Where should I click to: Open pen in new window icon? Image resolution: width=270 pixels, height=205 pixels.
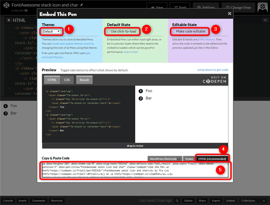pyautogui.click(x=177, y=201)
